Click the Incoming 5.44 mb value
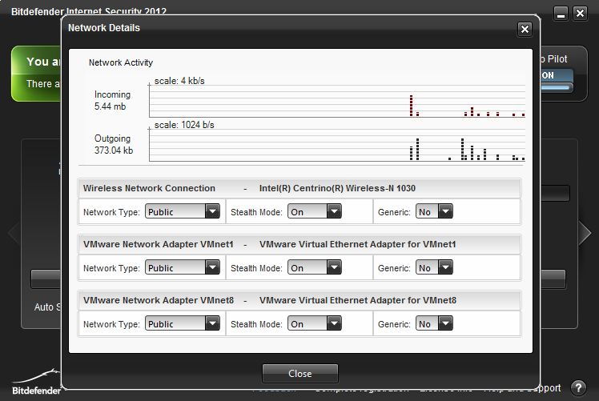The height and width of the screenshot is (401, 599). (110, 106)
